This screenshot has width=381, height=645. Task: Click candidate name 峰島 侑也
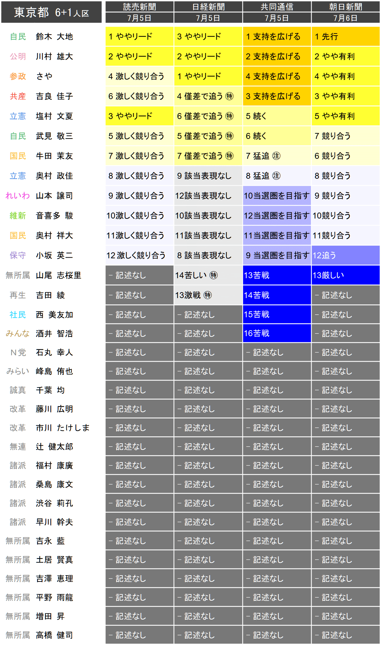pyautogui.click(x=54, y=371)
